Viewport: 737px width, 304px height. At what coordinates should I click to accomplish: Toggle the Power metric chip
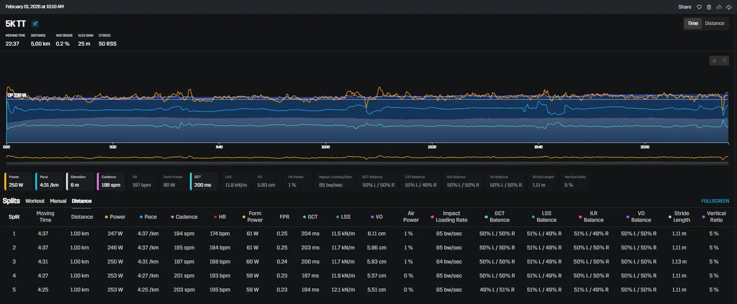click(18, 181)
